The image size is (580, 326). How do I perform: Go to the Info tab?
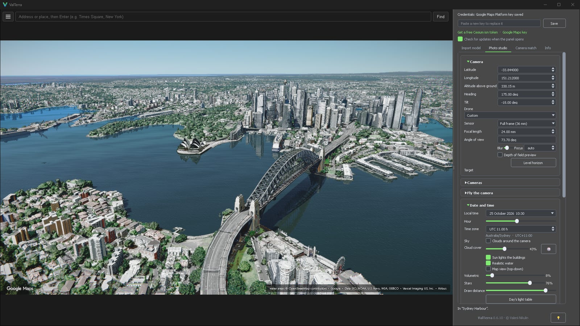point(548,48)
